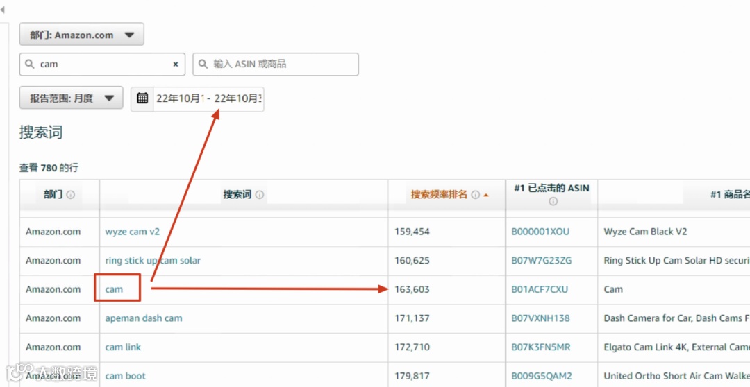Open the apeman dash cam link

click(x=144, y=318)
